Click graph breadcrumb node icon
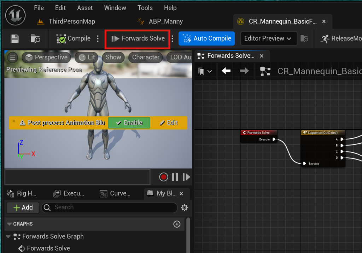The height and width of the screenshot is (253, 362). click(x=265, y=71)
